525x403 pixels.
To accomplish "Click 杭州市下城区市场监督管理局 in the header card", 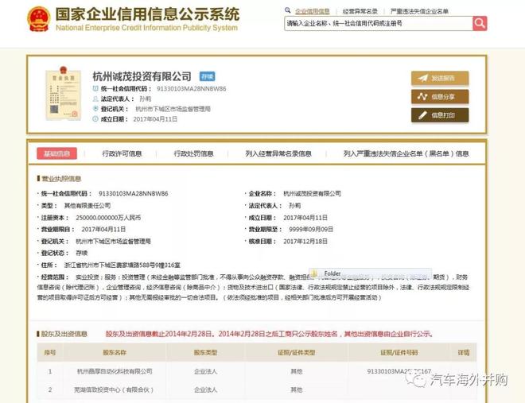I will [x=173, y=109].
